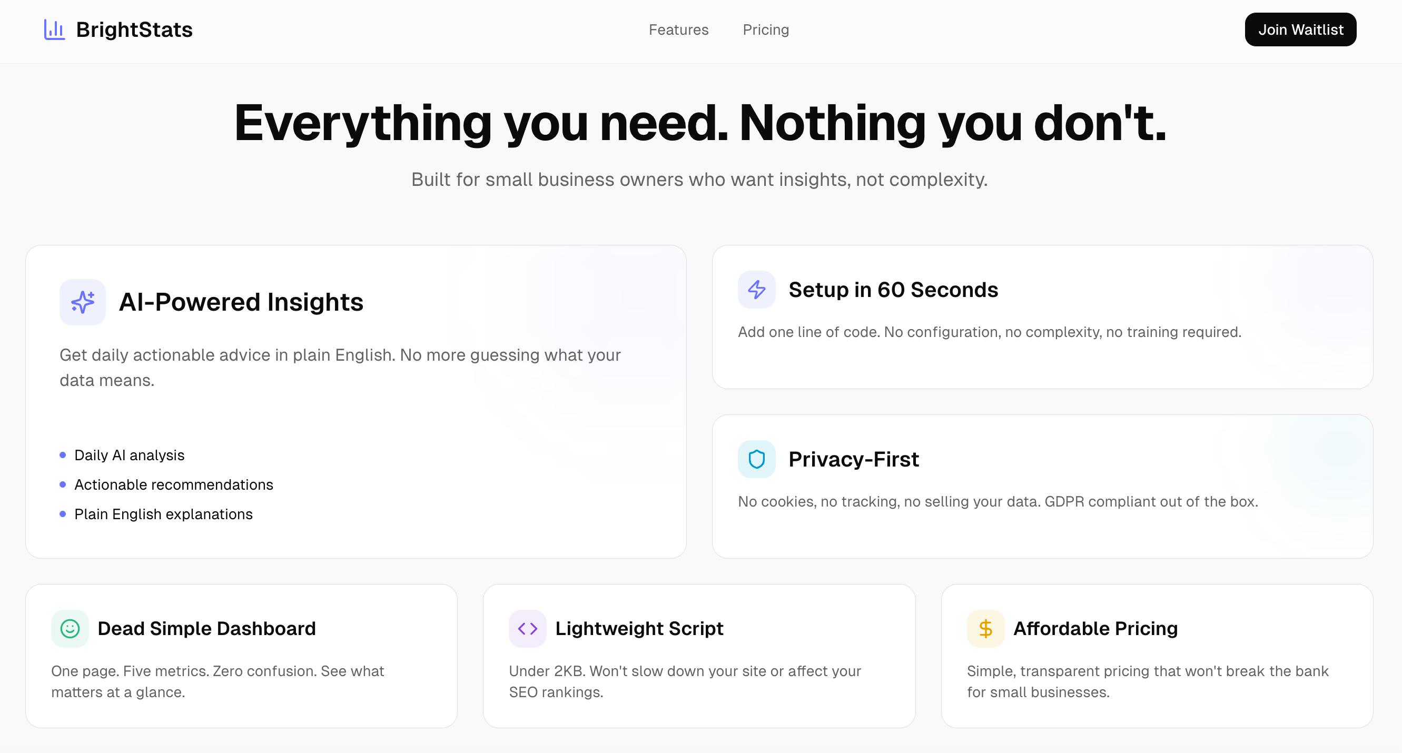Go to the Pricing navigation link
Viewport: 1402px width, 753px height.
pyautogui.click(x=766, y=29)
